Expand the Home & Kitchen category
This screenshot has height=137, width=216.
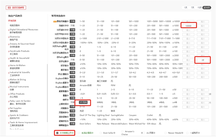click(9, 66)
